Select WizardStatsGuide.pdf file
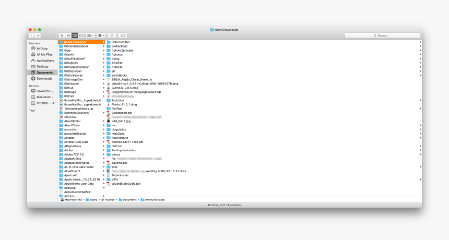Image resolution: width=449 pixels, height=240 pixels. pos(264,184)
